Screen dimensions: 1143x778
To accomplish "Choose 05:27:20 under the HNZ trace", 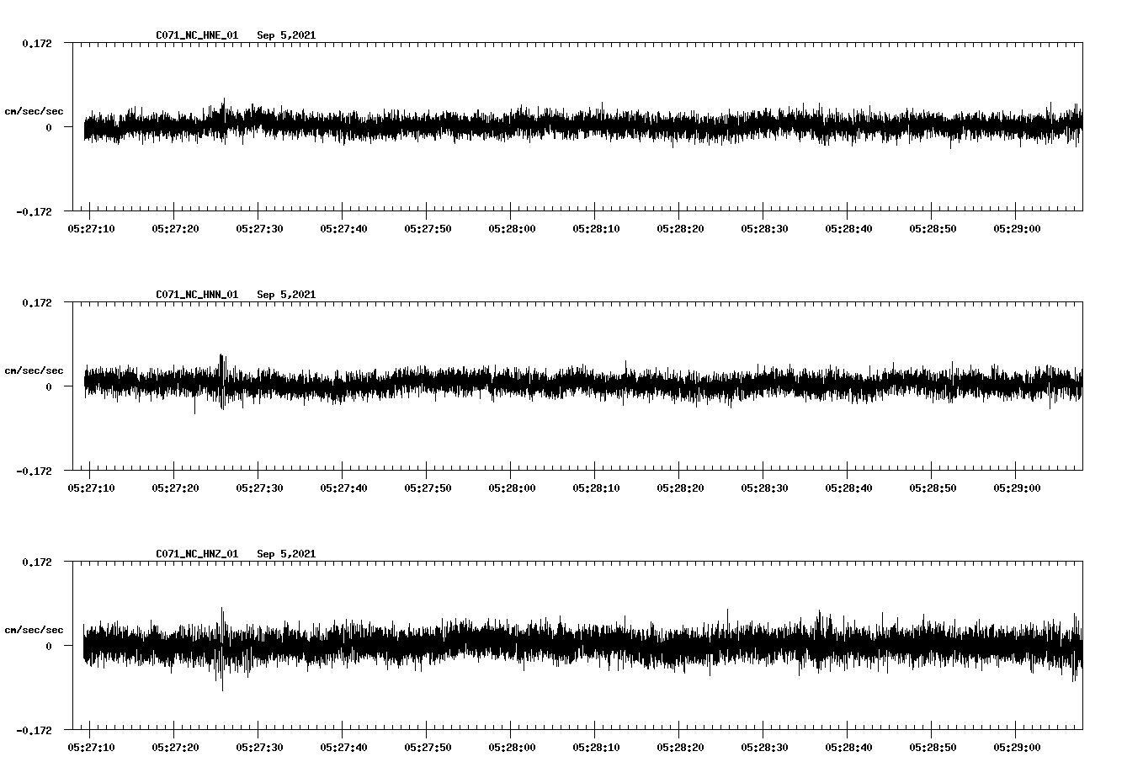I will point(176,748).
